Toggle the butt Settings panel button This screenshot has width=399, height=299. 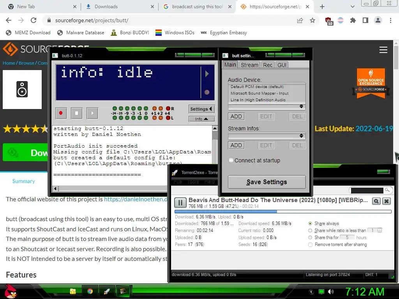point(201,109)
